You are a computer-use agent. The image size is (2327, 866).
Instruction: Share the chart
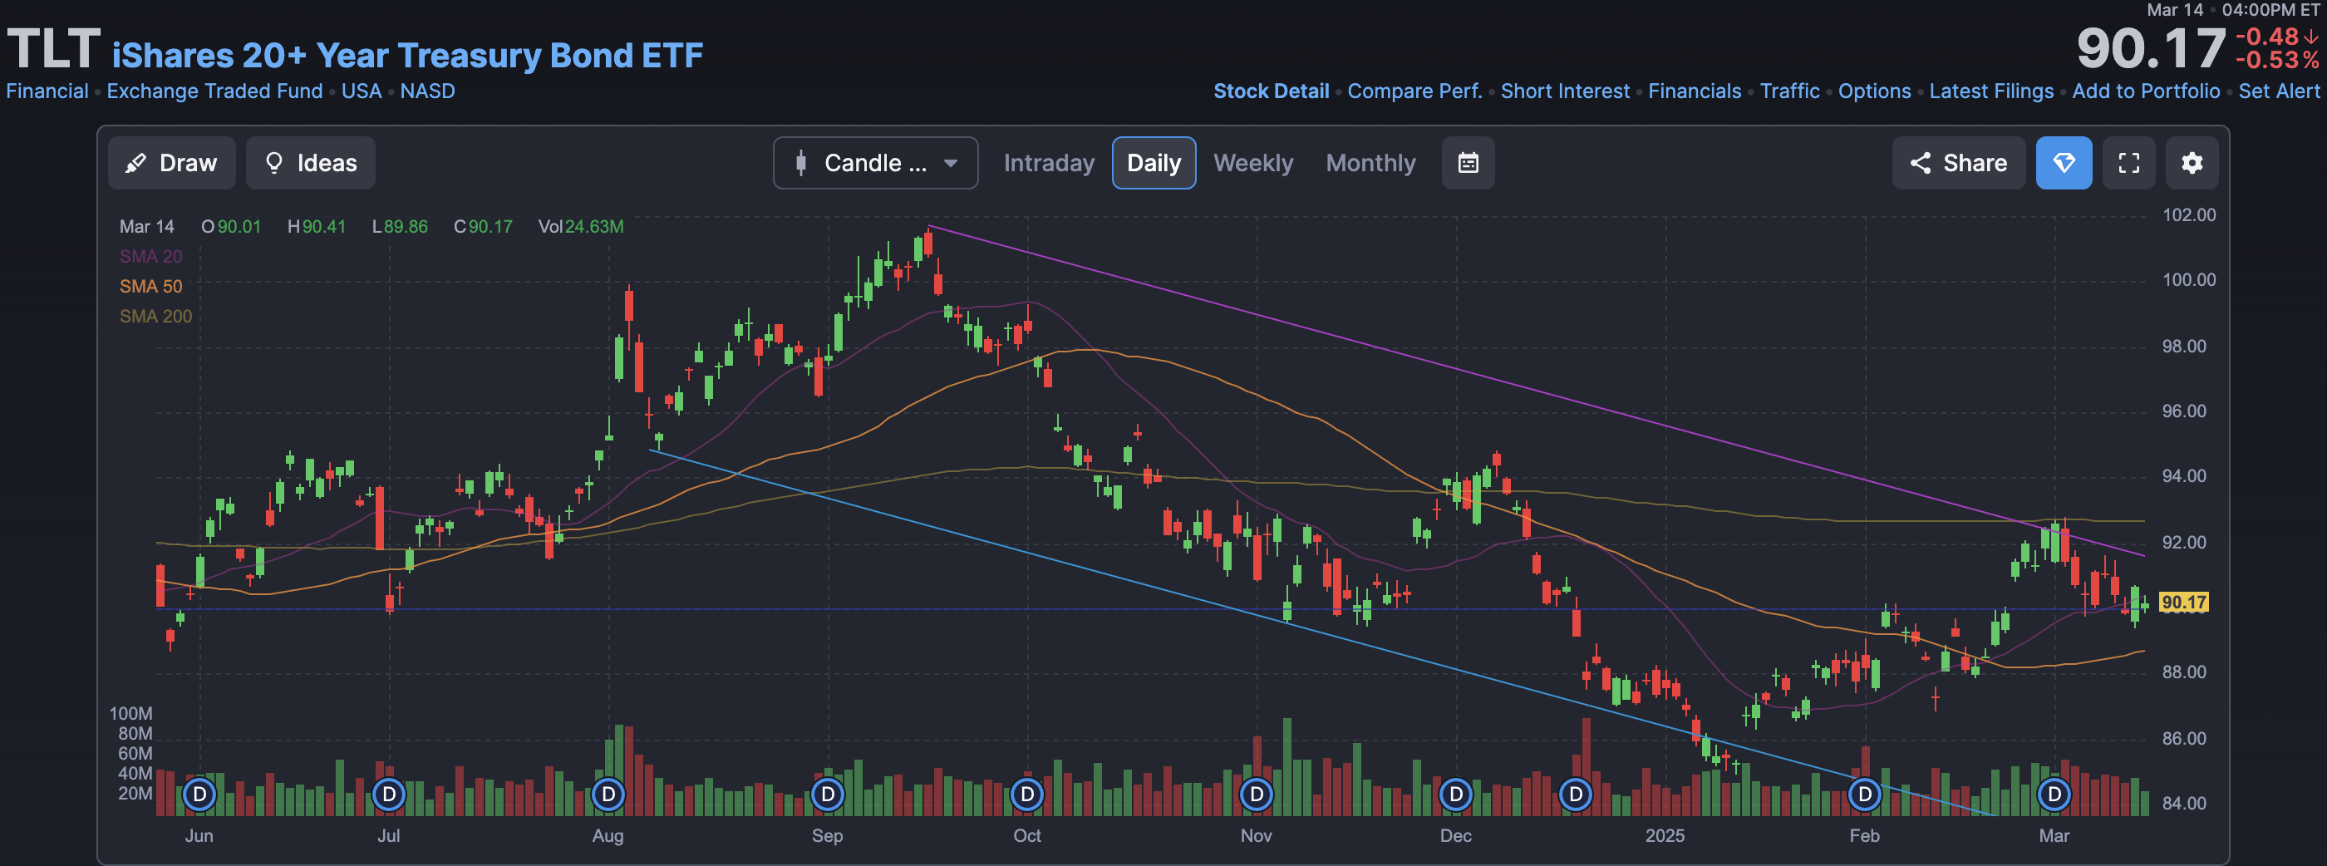1959,164
